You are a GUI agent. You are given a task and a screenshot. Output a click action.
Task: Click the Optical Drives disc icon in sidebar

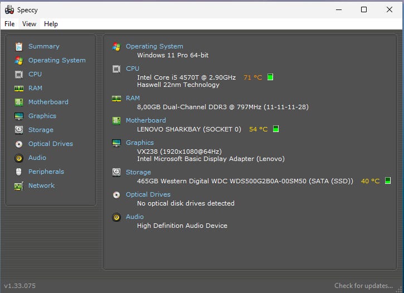19,144
